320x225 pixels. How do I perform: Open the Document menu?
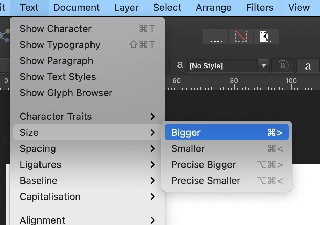pyautogui.click(x=76, y=7)
